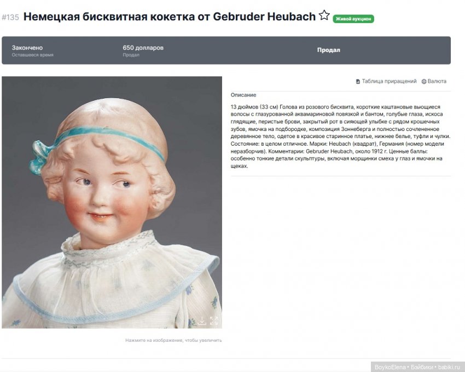Click the table icon before Таблица приращений
Screen dimensions: 465x372
pyautogui.click(x=358, y=82)
